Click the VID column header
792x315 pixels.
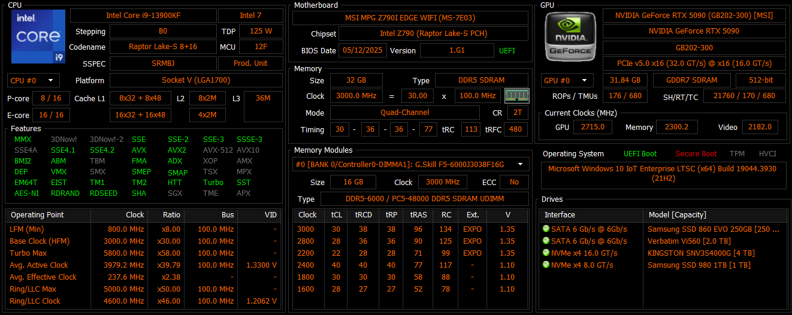click(259, 215)
